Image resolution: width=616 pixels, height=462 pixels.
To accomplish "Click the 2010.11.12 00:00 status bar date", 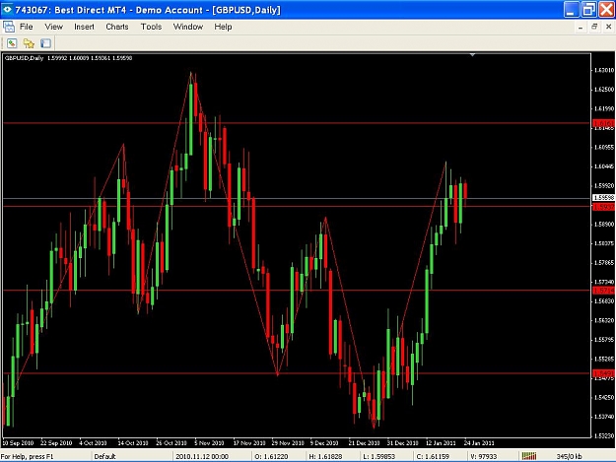I will (202, 456).
